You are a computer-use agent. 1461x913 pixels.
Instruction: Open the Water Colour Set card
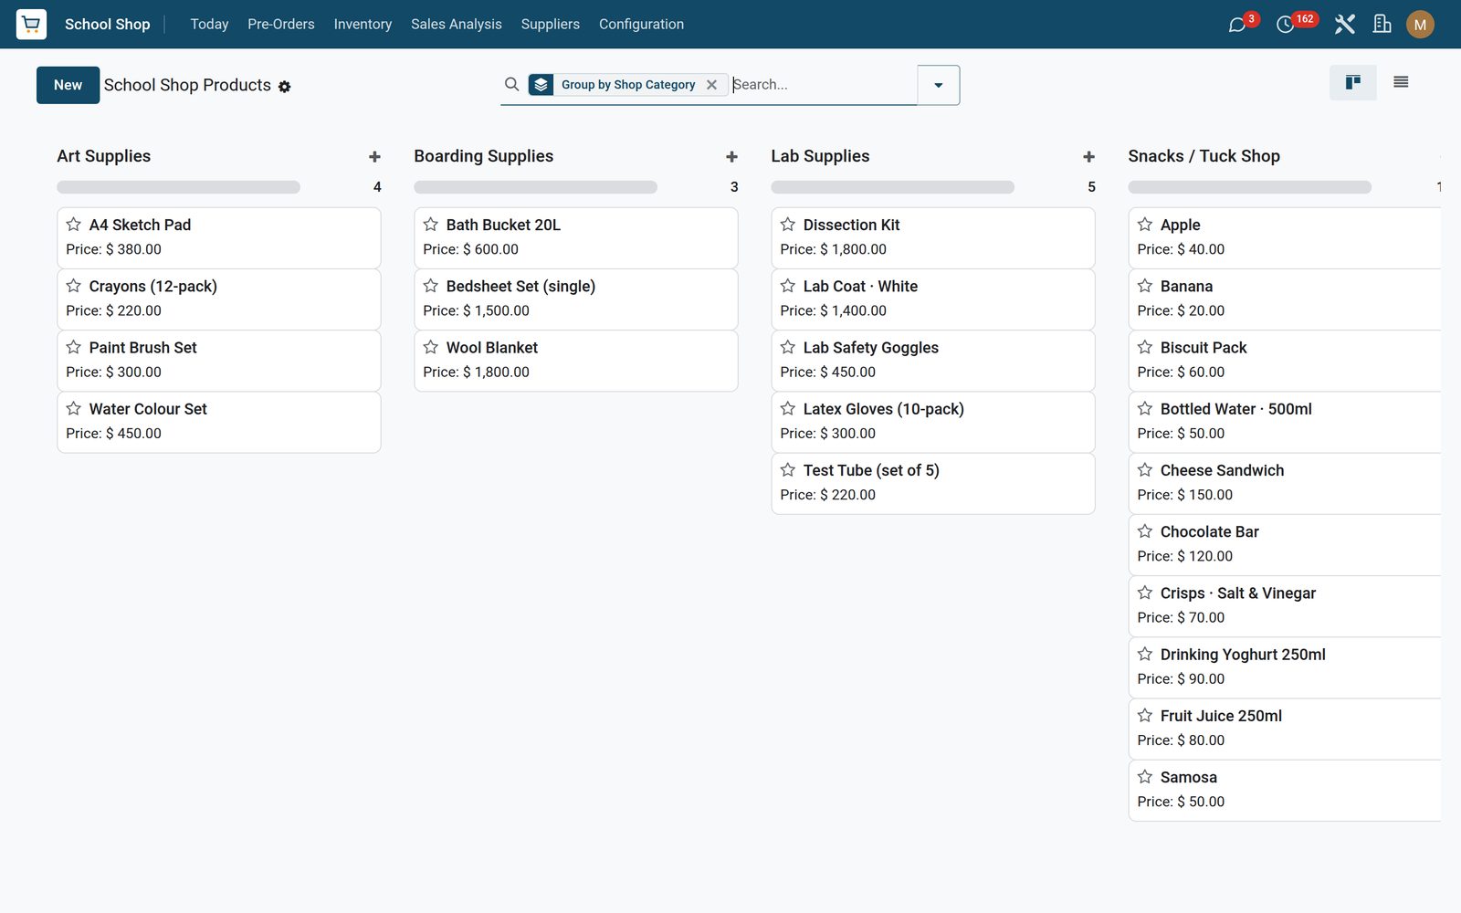point(218,422)
